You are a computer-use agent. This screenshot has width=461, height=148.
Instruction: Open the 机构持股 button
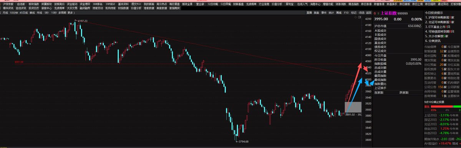[110, 8]
